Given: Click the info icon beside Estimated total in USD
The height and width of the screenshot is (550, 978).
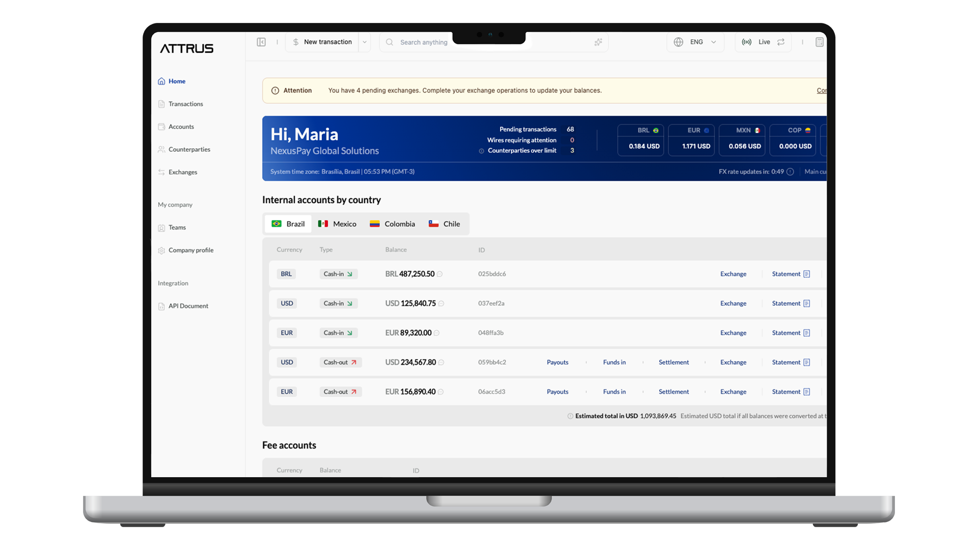Looking at the screenshot, I should click(x=570, y=417).
